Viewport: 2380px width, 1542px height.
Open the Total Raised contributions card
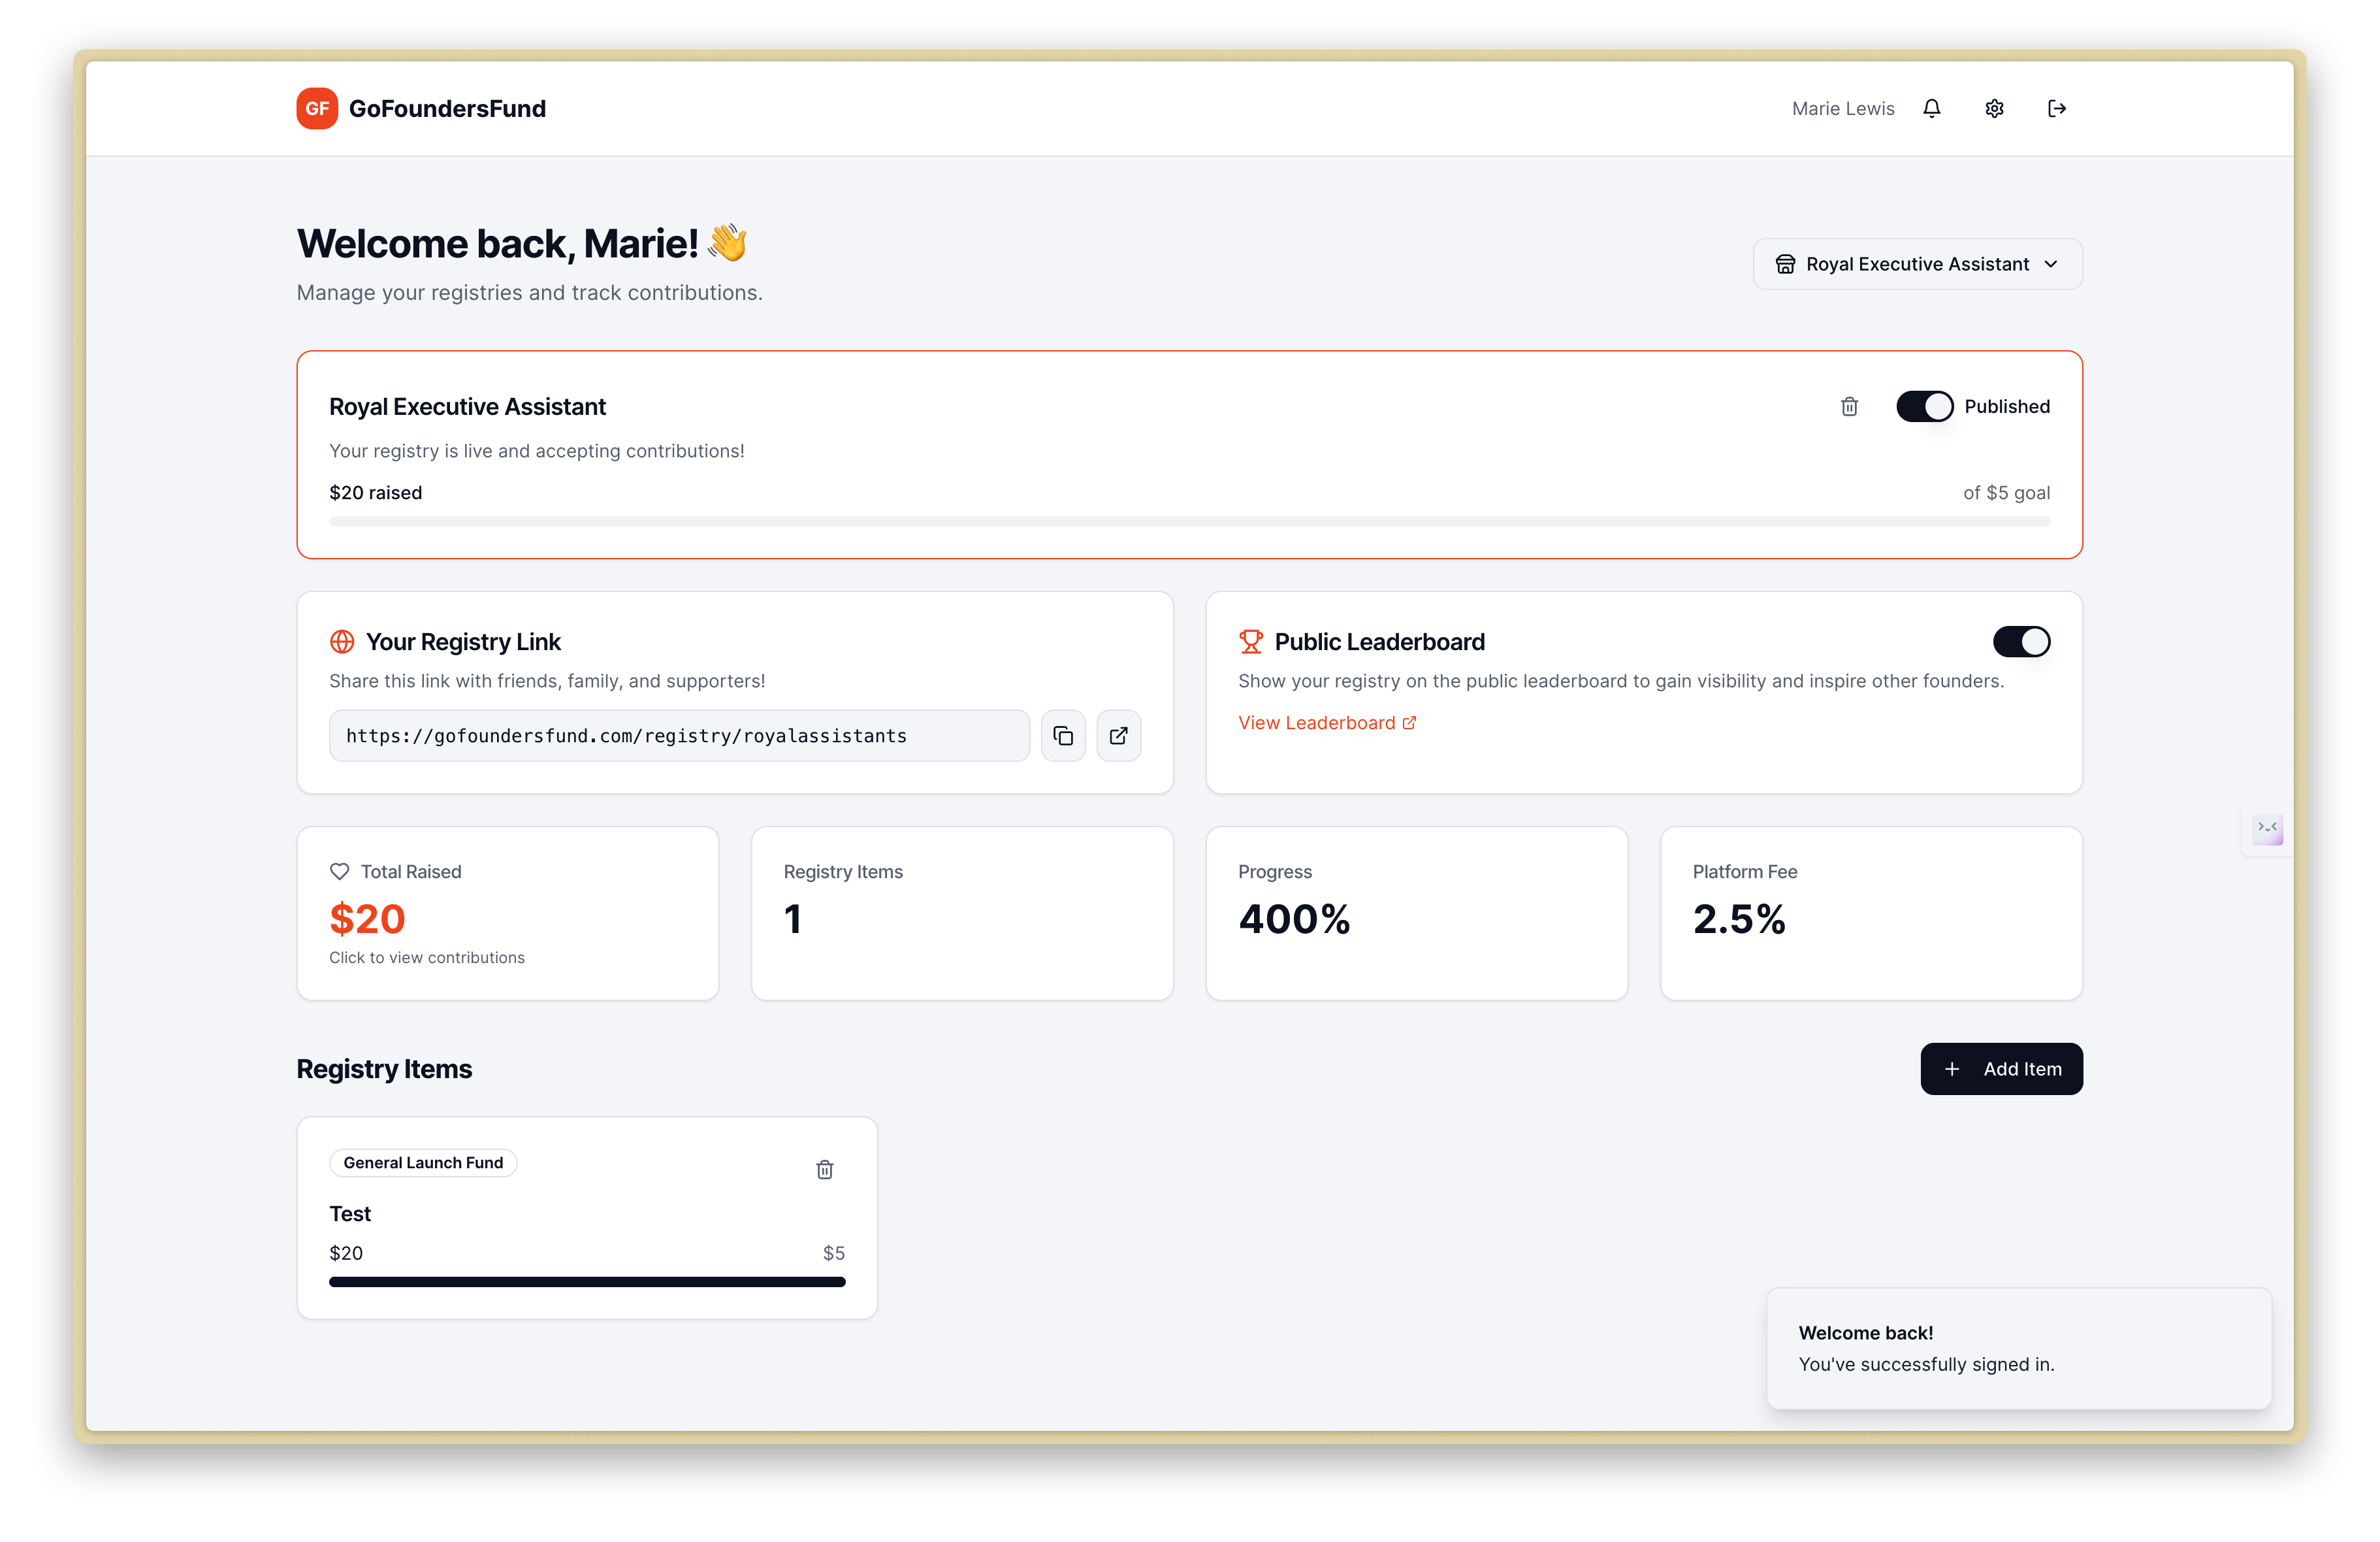pyautogui.click(x=507, y=913)
